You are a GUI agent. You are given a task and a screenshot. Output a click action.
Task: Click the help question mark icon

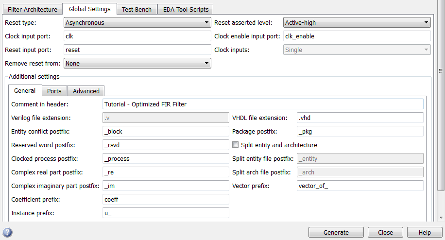pyautogui.click(x=7, y=232)
